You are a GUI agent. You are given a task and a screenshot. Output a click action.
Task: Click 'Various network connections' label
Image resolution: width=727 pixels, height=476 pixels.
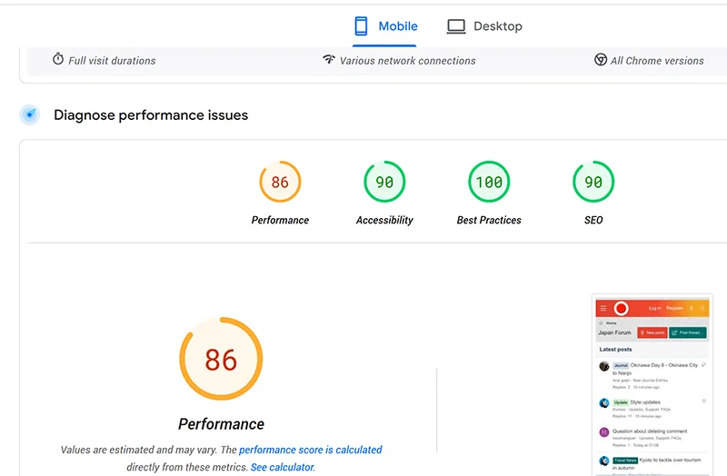click(407, 61)
